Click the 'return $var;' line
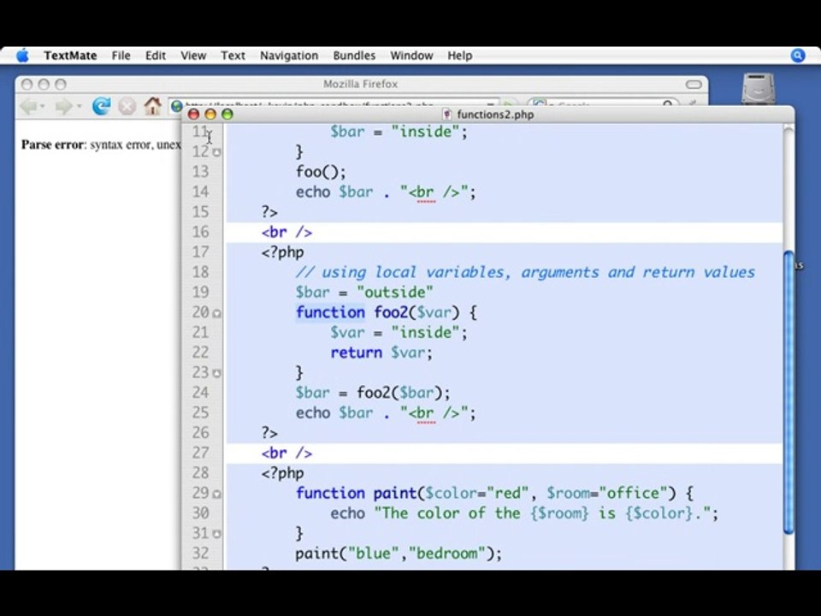Image resolution: width=821 pixels, height=616 pixels. click(x=381, y=352)
